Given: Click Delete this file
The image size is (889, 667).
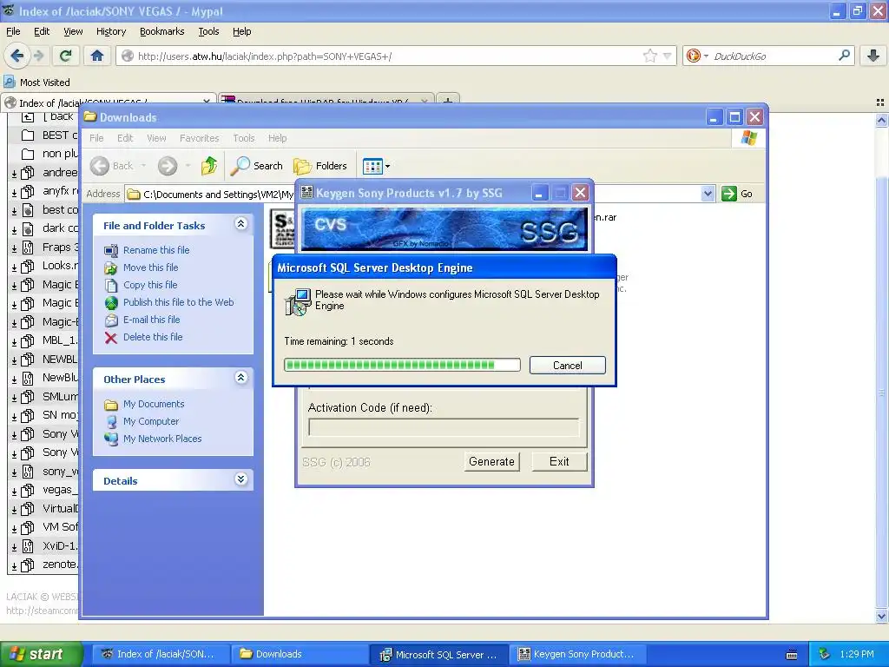Looking at the screenshot, I should click(153, 337).
